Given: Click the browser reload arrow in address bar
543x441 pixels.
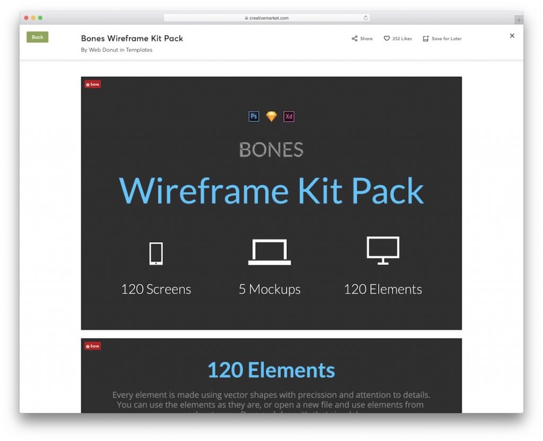Looking at the screenshot, I should click(x=365, y=17).
